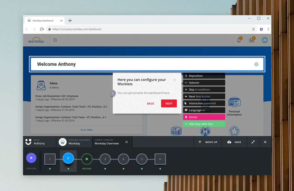The image size is (294, 191).
Task: Select the Workday available userlanes icon
Action: 62,142
